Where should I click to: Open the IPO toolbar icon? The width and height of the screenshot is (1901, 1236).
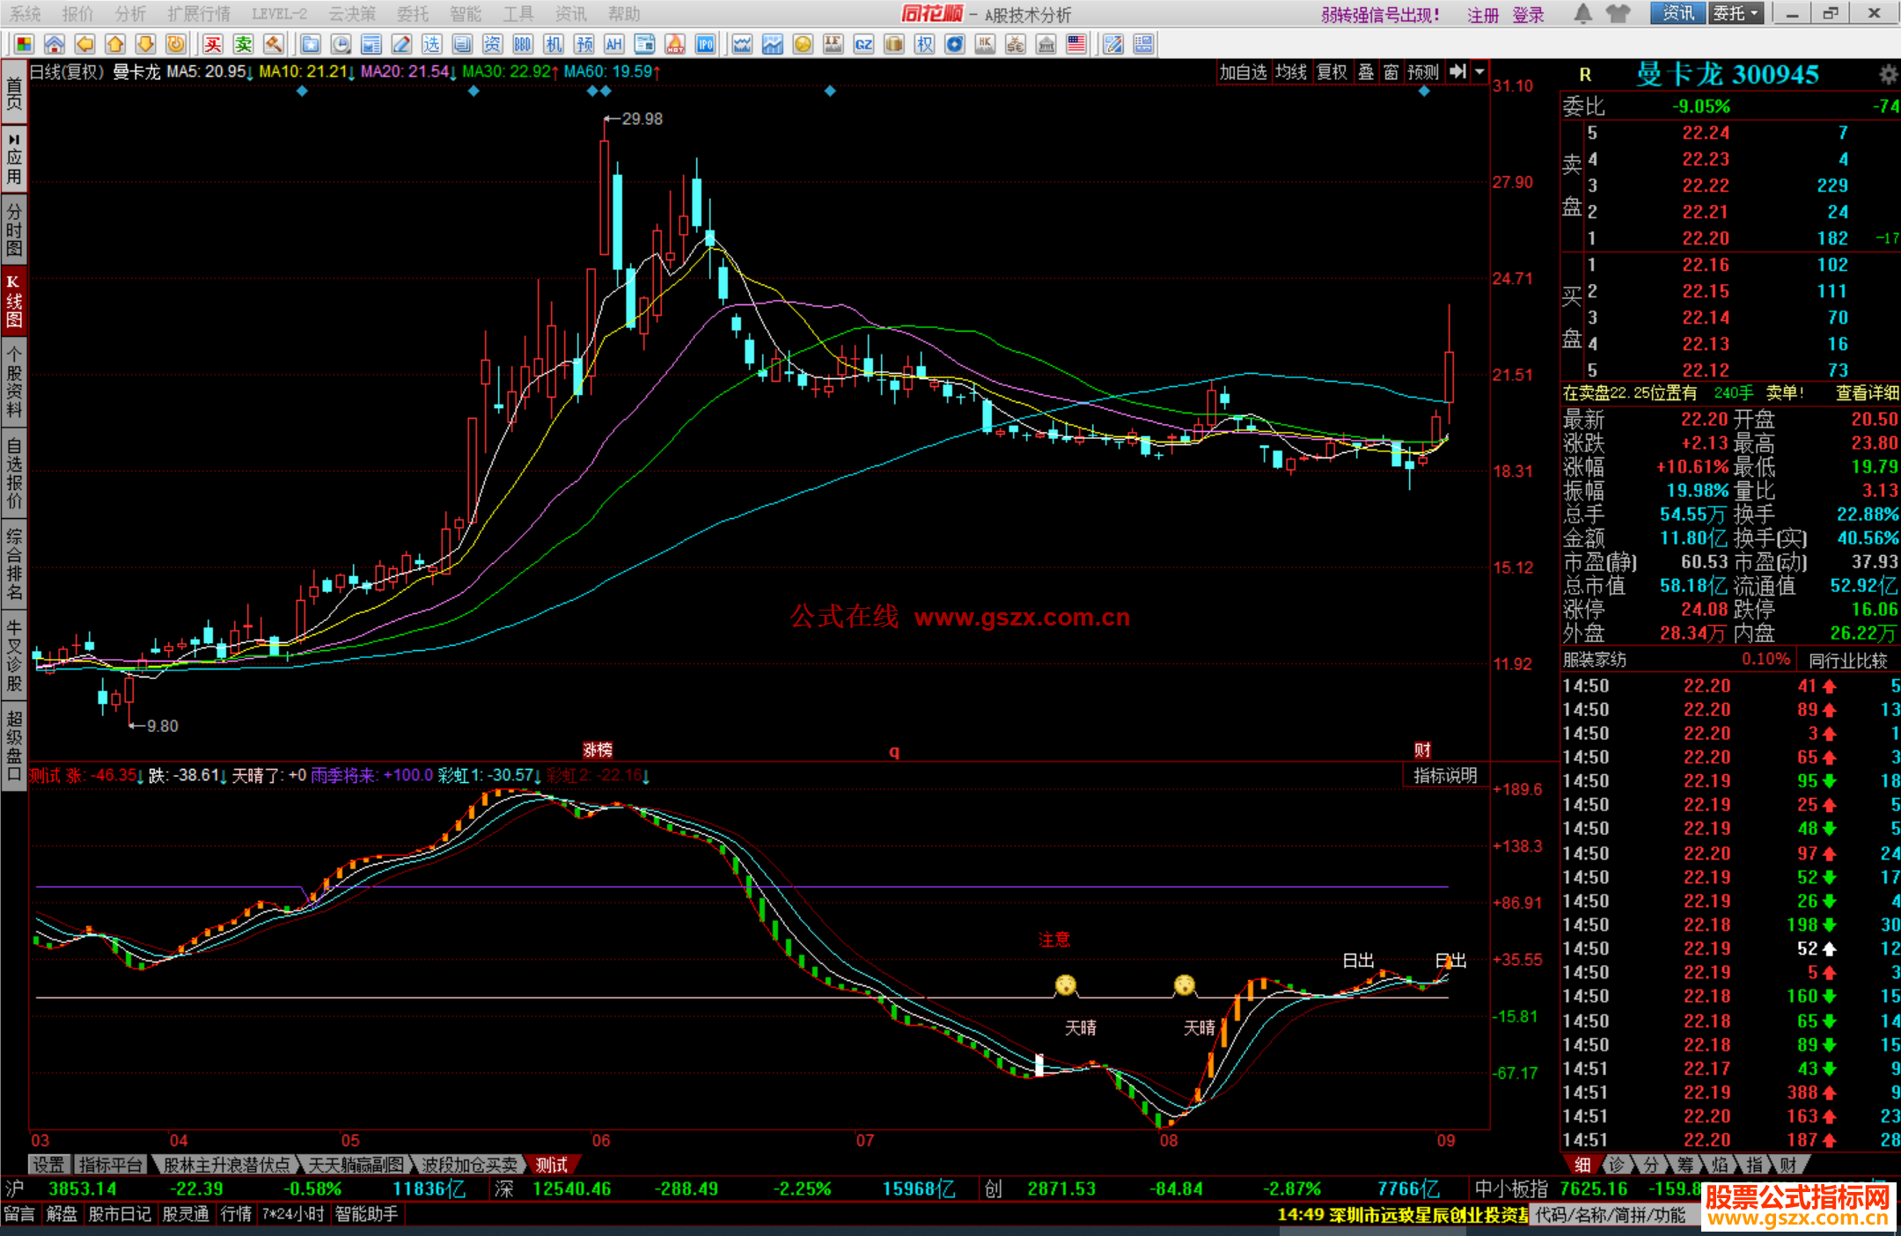tap(706, 44)
